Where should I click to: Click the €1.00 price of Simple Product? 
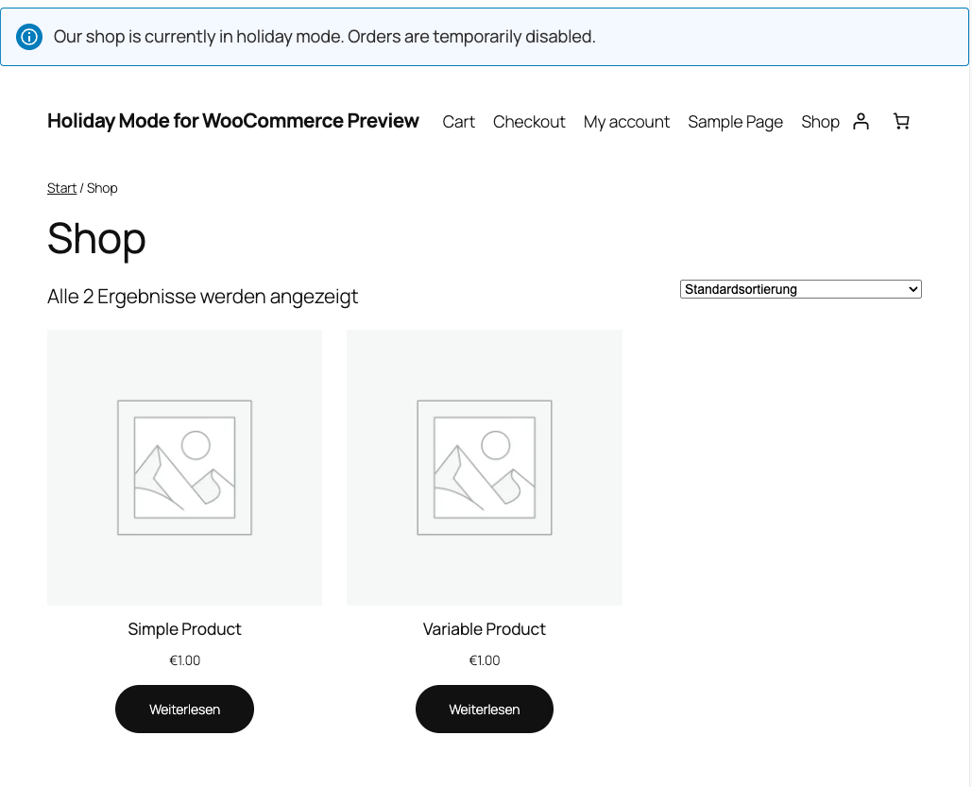click(x=184, y=660)
